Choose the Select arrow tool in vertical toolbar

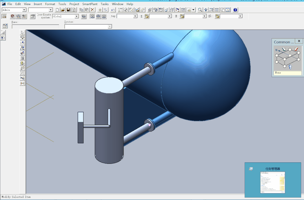pyautogui.click(x=22, y=32)
